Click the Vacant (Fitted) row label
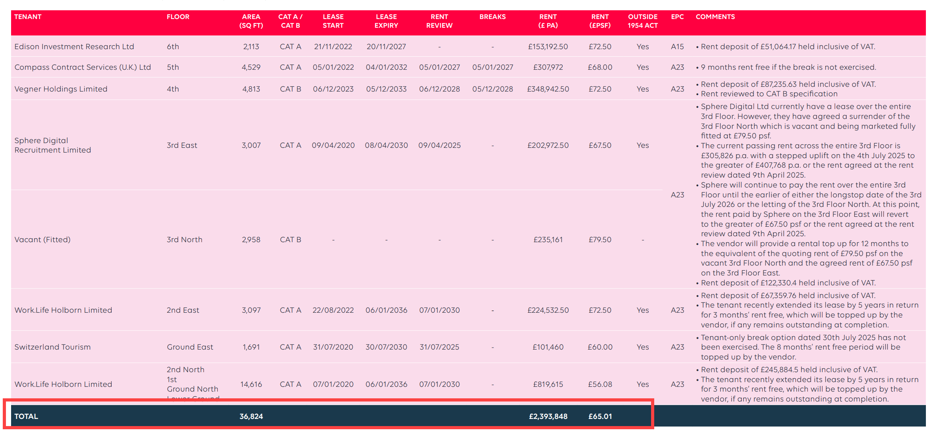Screen dimensions: 935x434 pos(42,239)
